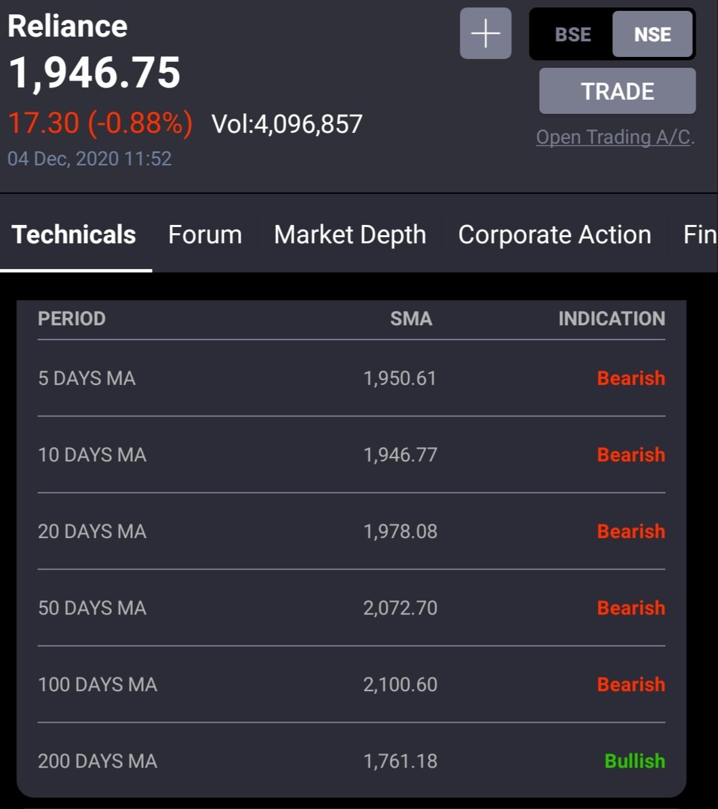Select the 10 DAYS MA row label
The width and height of the screenshot is (718, 809).
coord(92,455)
